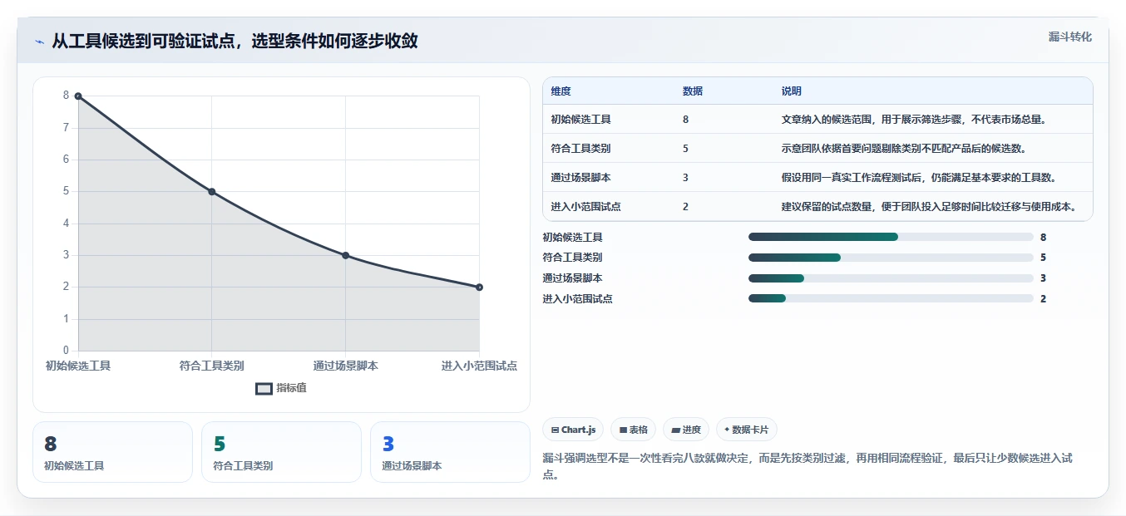Click the x-axis label 通过场景脚本
This screenshot has width=1126, height=516.
[345, 366]
